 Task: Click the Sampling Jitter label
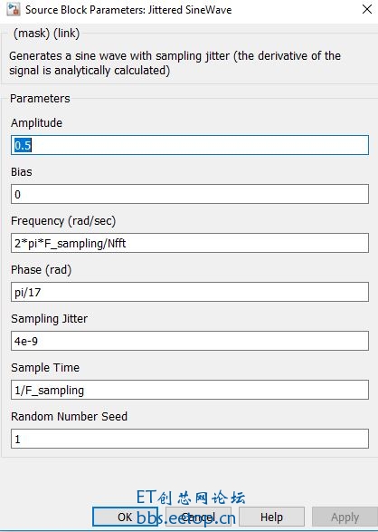pyautogui.click(x=50, y=319)
